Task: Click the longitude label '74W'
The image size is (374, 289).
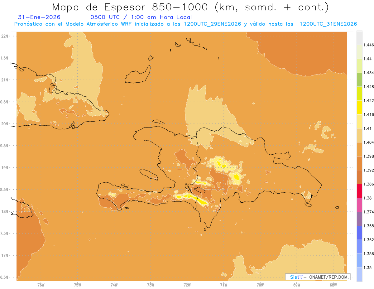Action: pyautogui.click(x=114, y=285)
